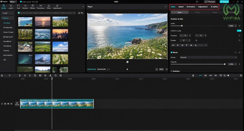Click the Cover button on track
This screenshot has width=244, height=131.
coord(17,104)
